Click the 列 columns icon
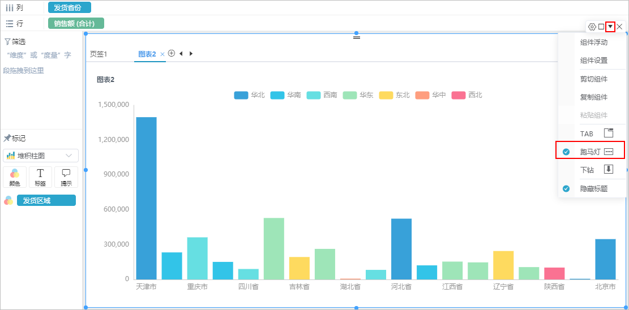This screenshot has width=629, height=310. click(x=10, y=8)
